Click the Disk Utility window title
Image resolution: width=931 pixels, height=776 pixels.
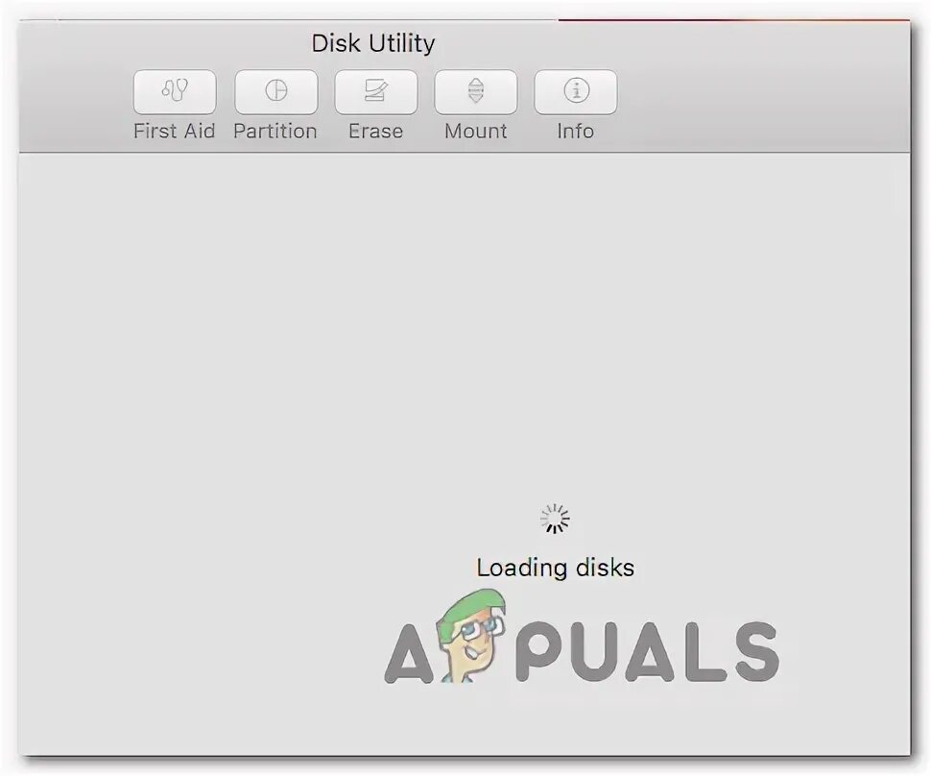[x=372, y=43]
